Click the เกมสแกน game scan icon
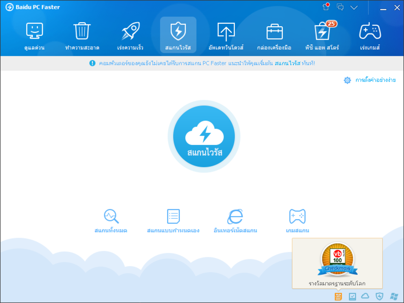 (x=297, y=216)
